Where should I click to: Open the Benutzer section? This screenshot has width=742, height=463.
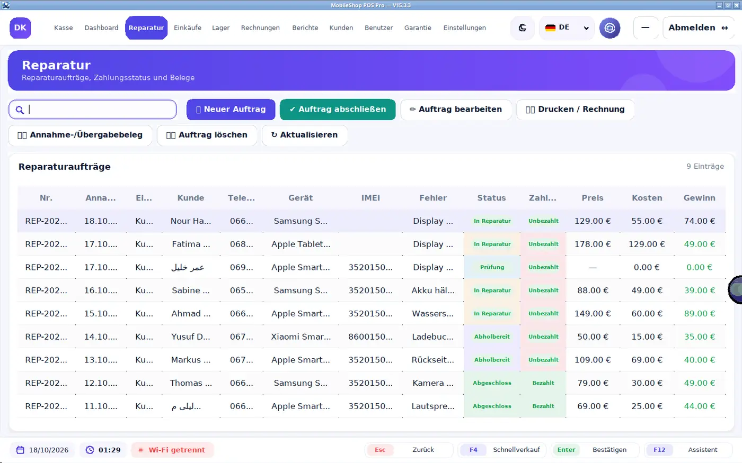point(379,28)
